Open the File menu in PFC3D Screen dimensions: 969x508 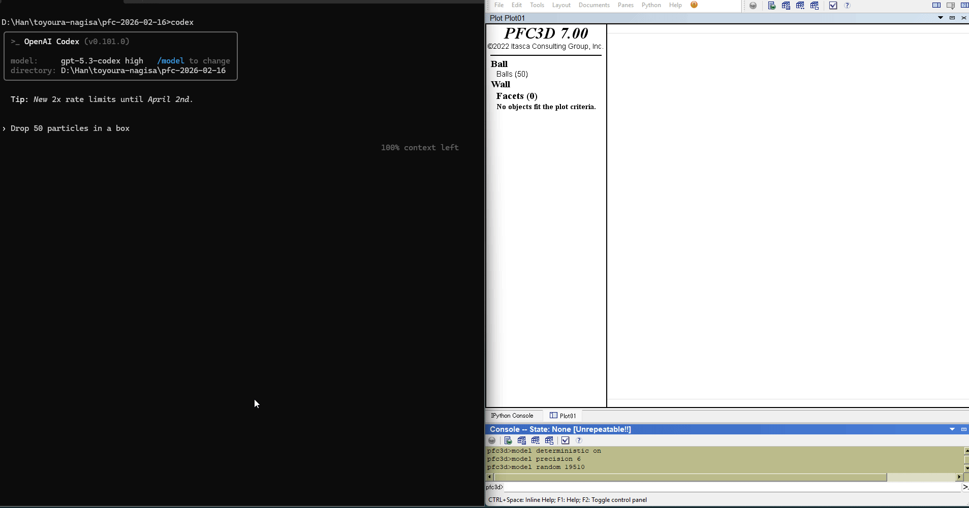(x=499, y=5)
